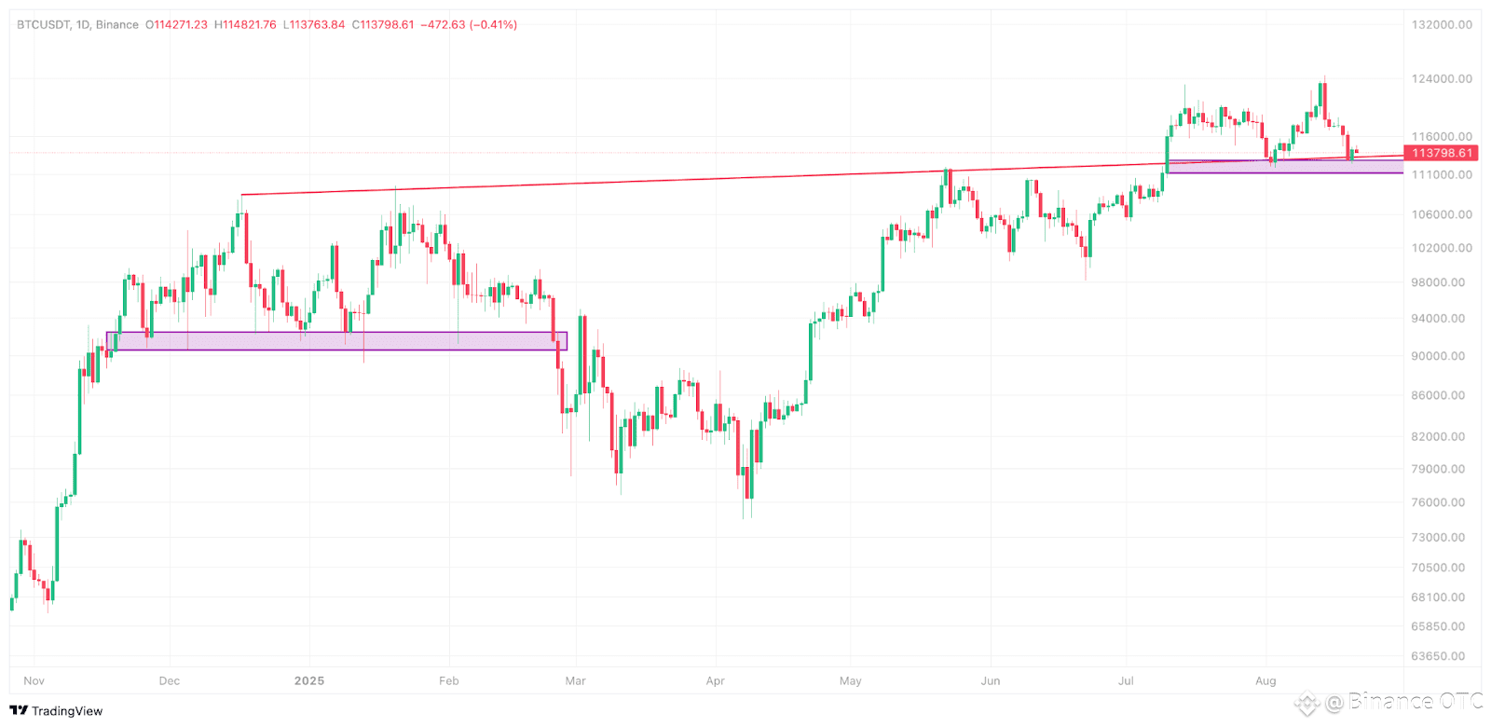Click the closing value C113798.61 in header

pos(382,24)
